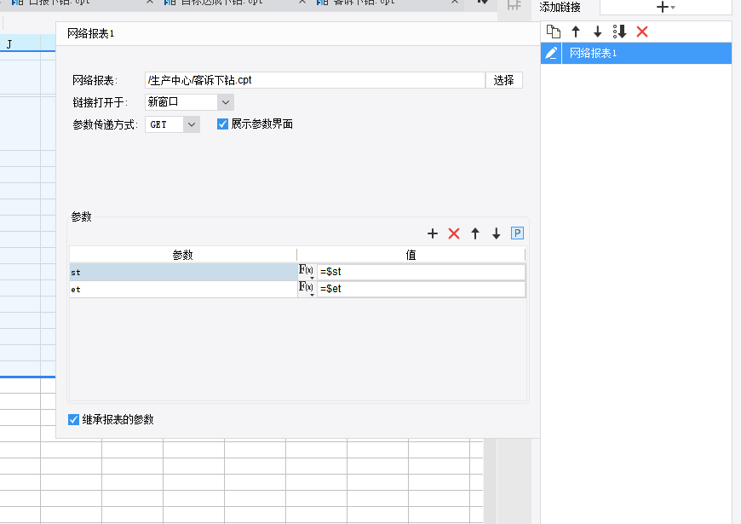Screen dimensions: 741x524
Task: Click the =$et value field
Action: click(x=421, y=289)
